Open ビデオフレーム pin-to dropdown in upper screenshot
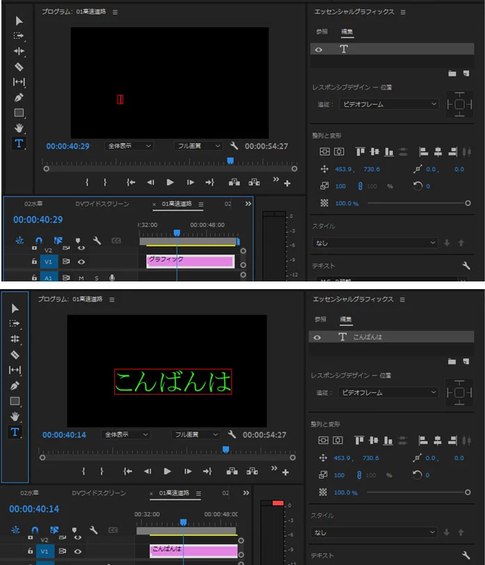The image size is (485, 565). pos(389,104)
